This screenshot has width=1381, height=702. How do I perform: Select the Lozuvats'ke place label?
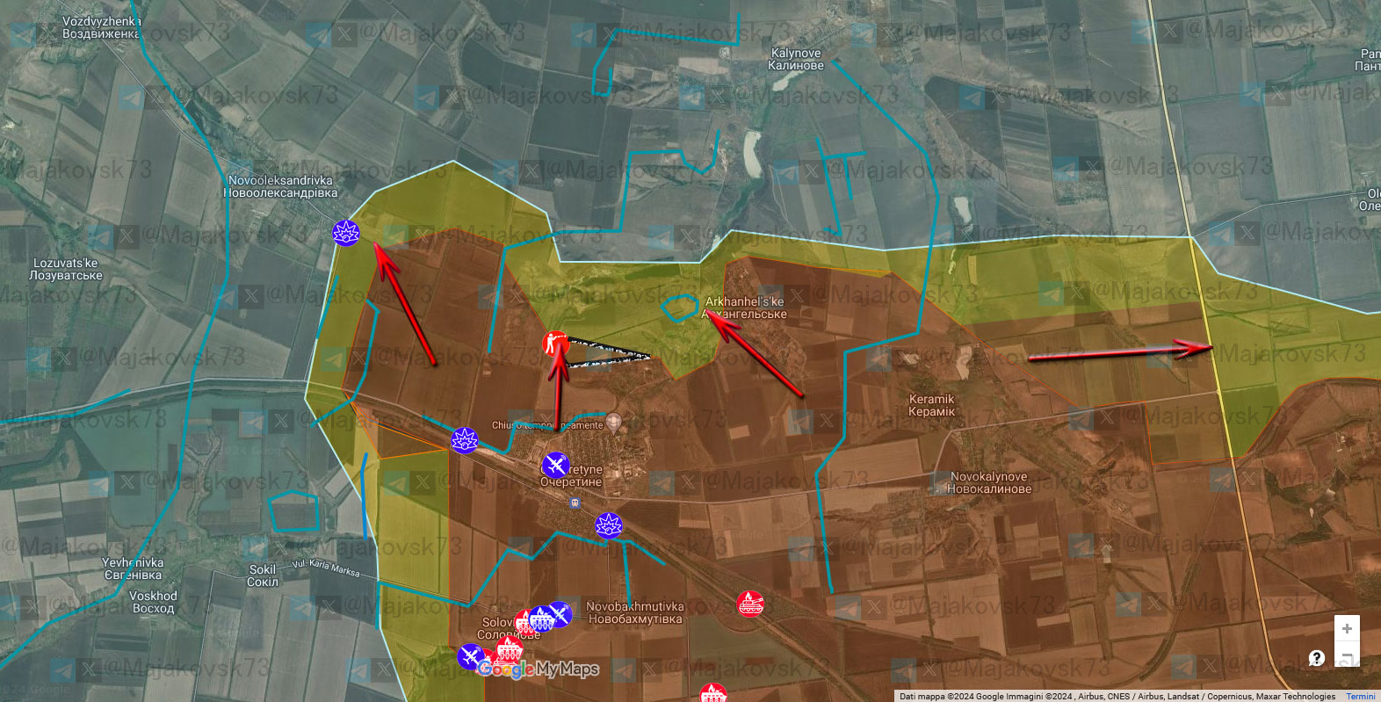coord(66,269)
